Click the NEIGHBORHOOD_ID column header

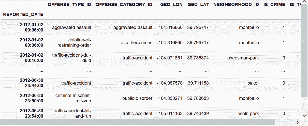(x=236, y=5)
